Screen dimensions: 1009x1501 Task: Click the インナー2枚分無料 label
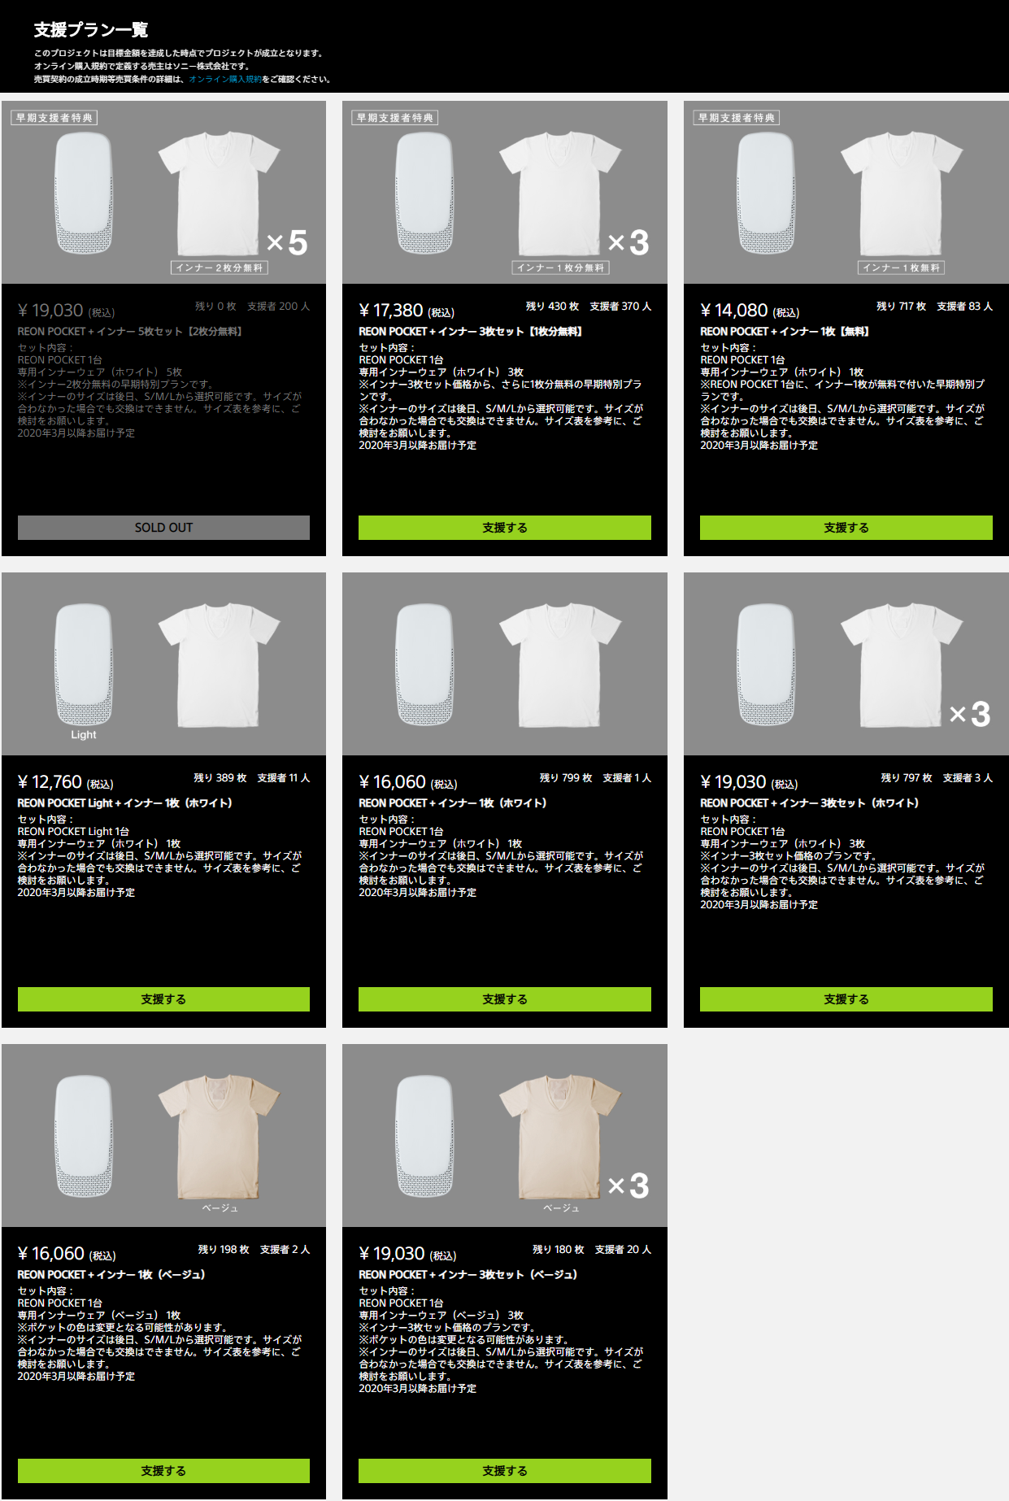click(x=220, y=268)
